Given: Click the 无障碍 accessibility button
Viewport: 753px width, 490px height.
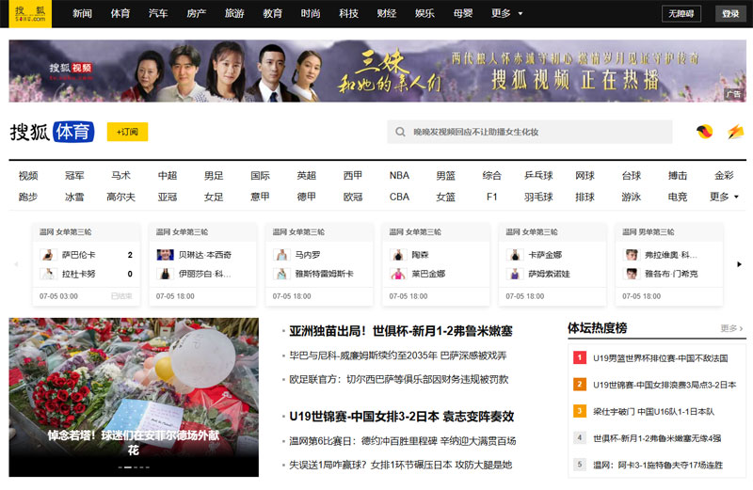Looking at the screenshot, I should click(x=681, y=13).
